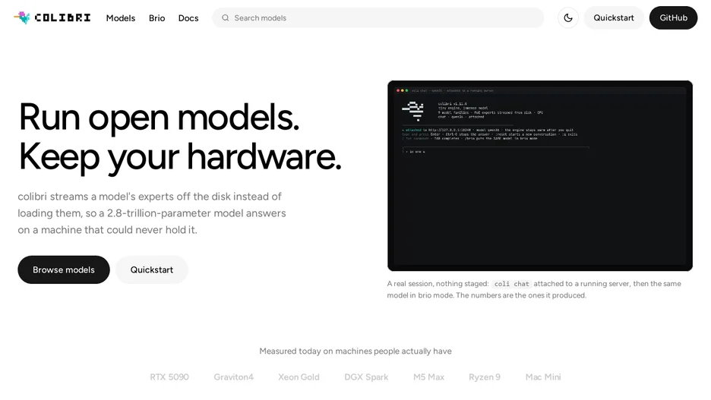The width and height of the screenshot is (711, 400).
Task: Click the Browse models button
Action: point(64,269)
